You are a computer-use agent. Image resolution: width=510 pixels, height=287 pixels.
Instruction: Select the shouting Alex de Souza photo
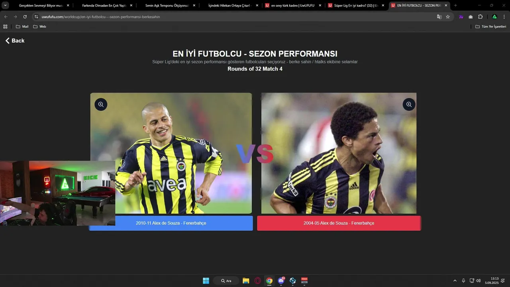339,153
